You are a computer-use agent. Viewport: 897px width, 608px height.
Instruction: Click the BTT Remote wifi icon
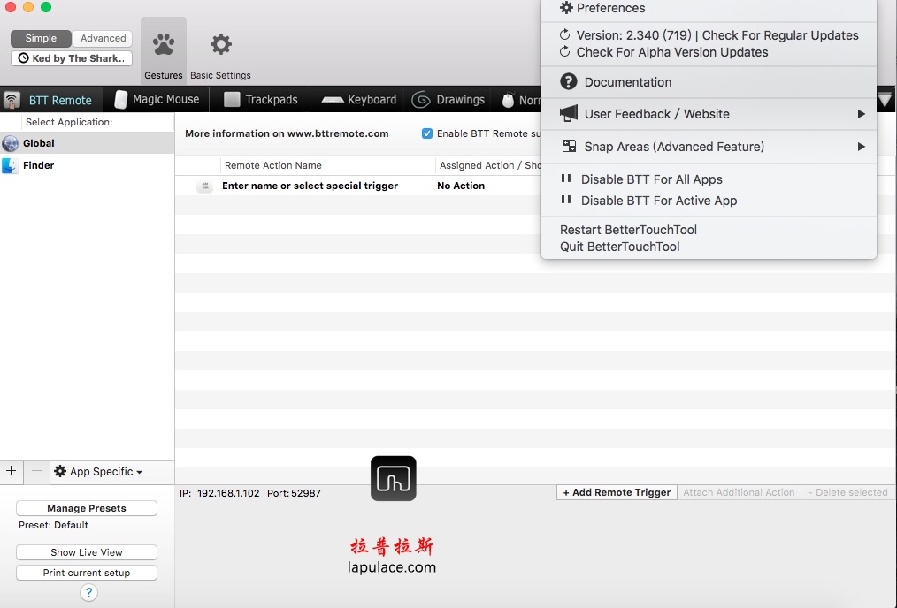(x=11, y=101)
